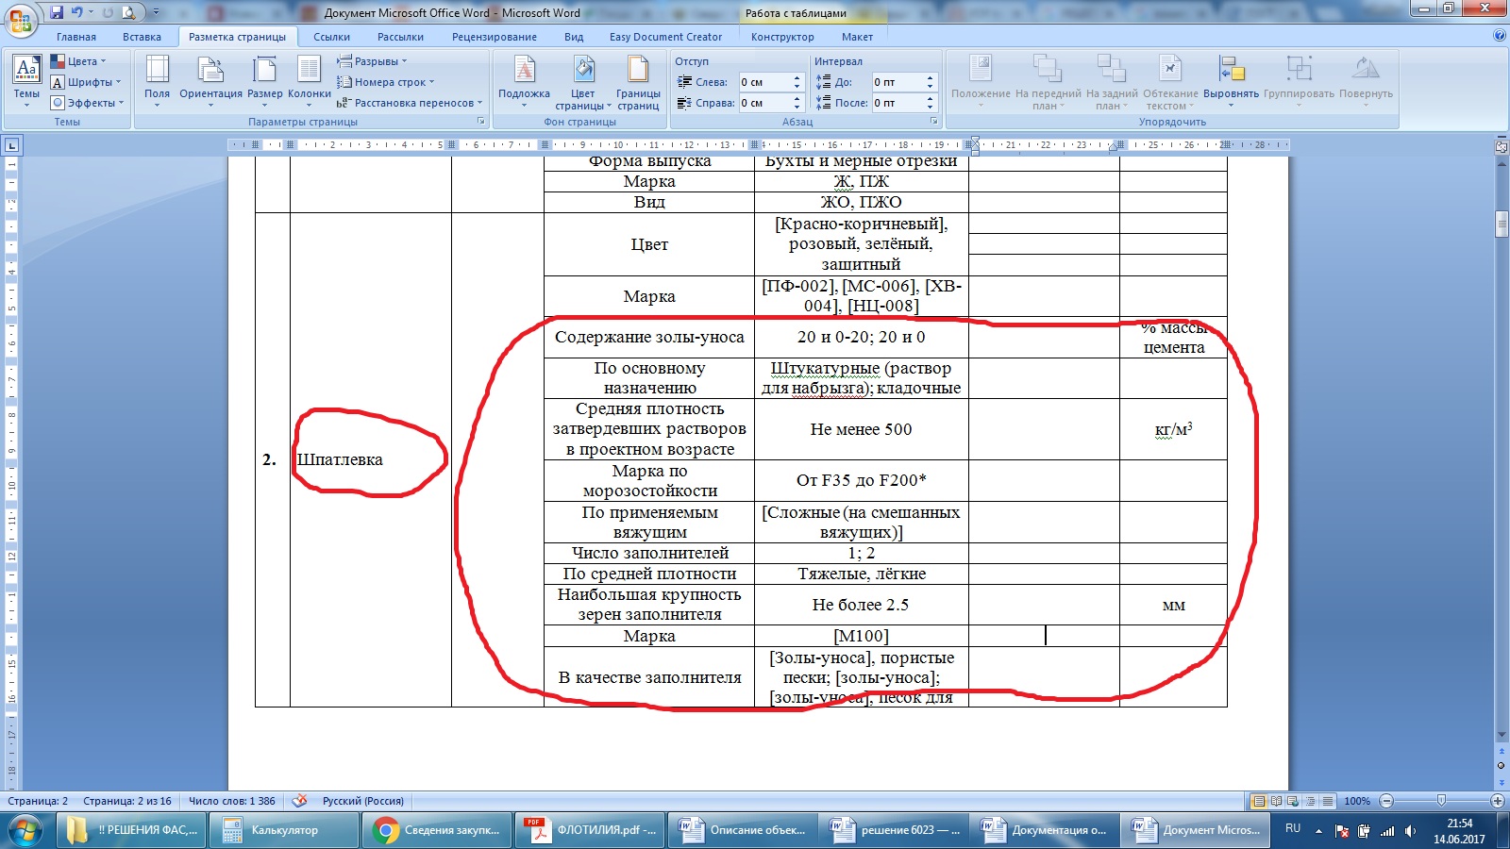Viewport: 1510px width, 849px height.
Task: Open Калькулятор from the Windows taskbar
Action: tap(284, 830)
